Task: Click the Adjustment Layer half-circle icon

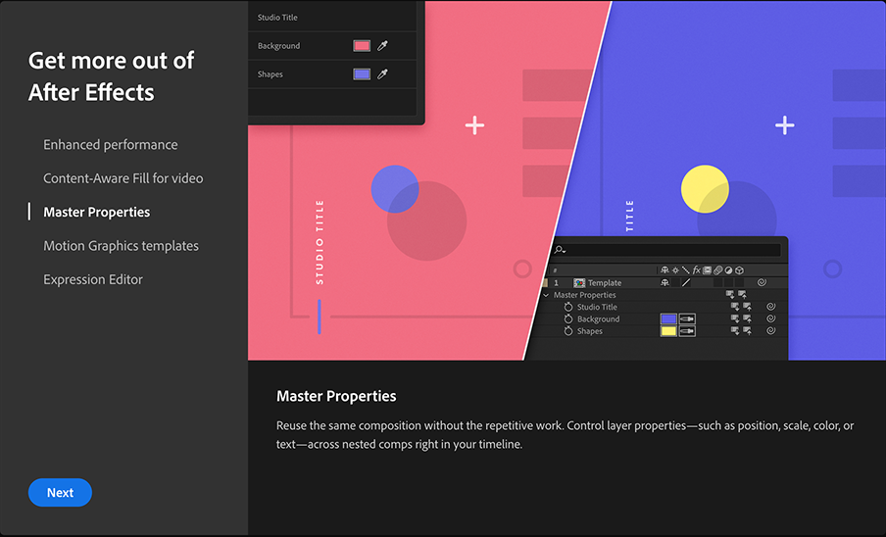Action: pyautogui.click(x=728, y=270)
